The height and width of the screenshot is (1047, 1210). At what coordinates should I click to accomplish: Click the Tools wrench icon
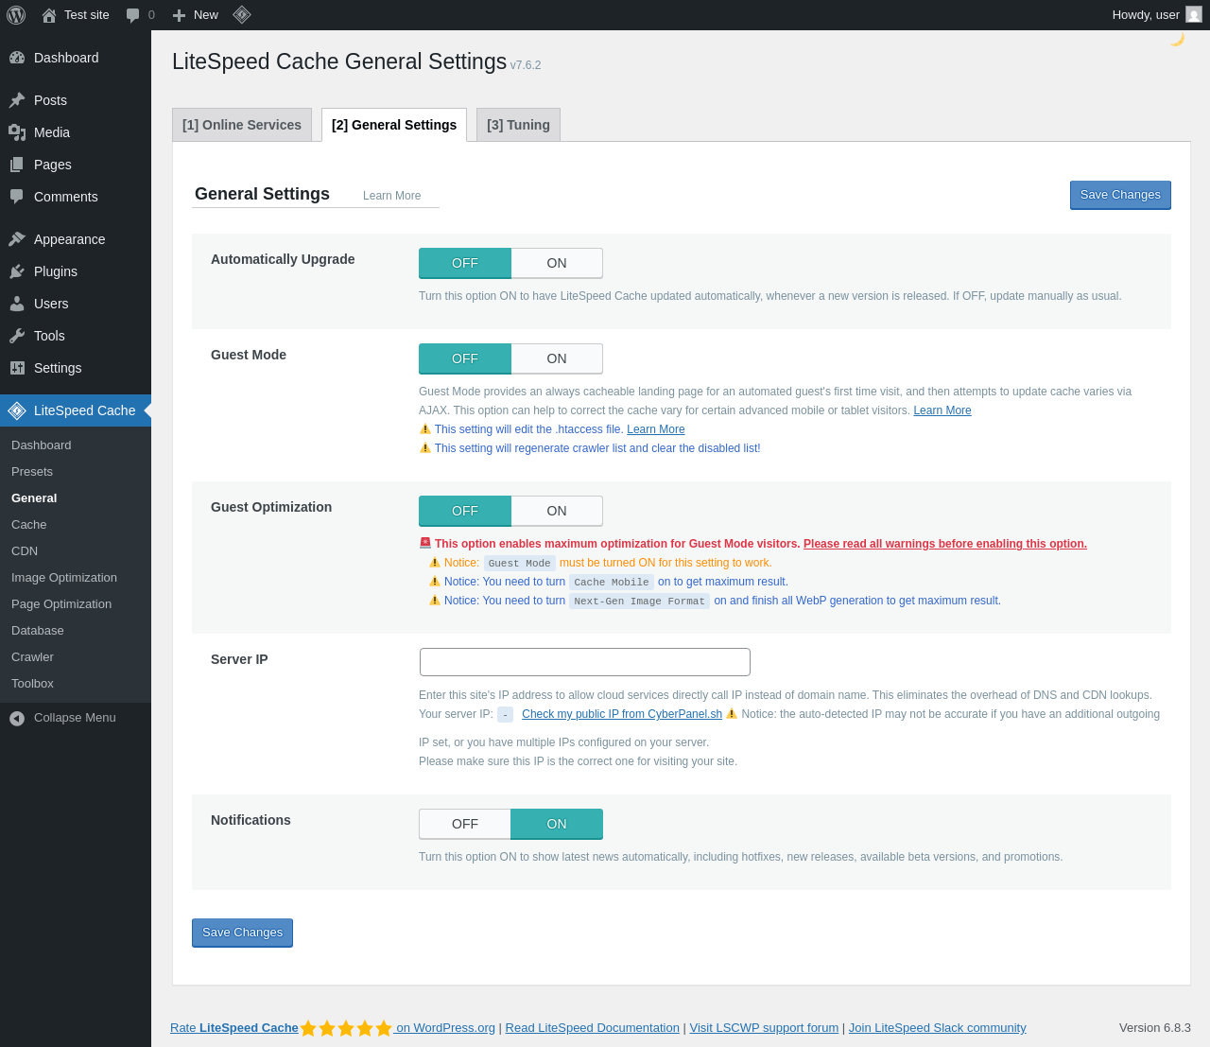17,336
